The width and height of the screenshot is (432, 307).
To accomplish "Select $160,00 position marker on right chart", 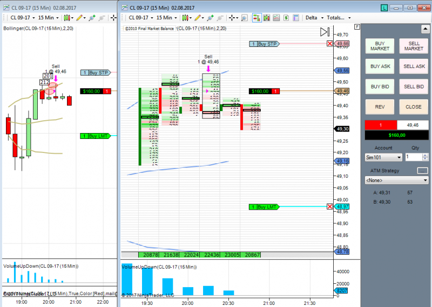I will (264, 91).
